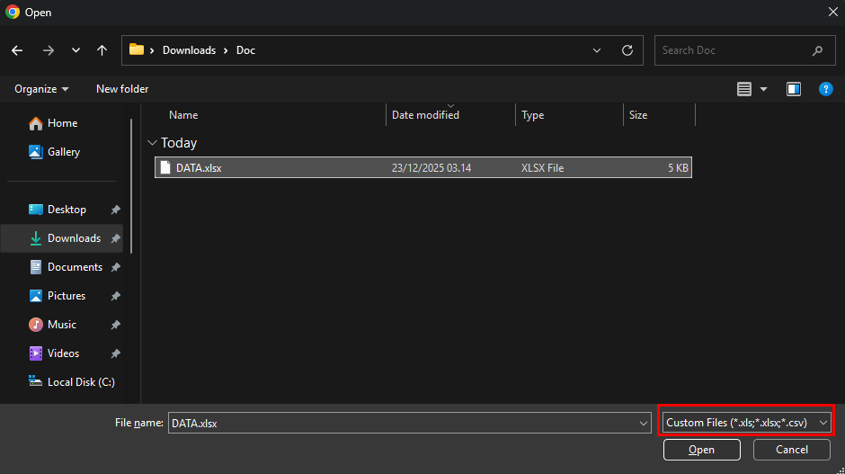Image resolution: width=845 pixels, height=474 pixels.
Task: Expand the Custom Files type filter
Action: [x=745, y=423]
